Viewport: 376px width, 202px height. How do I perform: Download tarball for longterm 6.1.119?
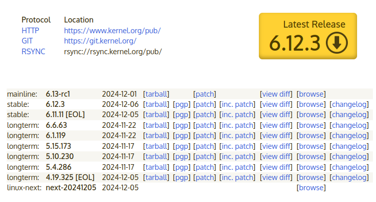pos(156,136)
